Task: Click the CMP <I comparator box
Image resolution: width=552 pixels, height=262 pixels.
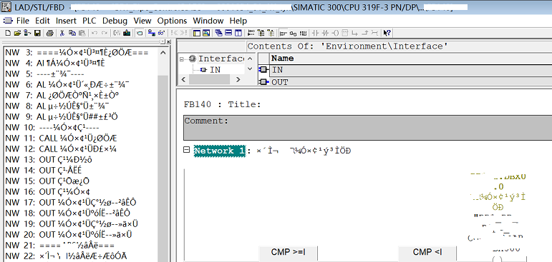Action: (427, 253)
